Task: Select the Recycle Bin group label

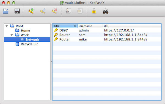Action: 30,44
